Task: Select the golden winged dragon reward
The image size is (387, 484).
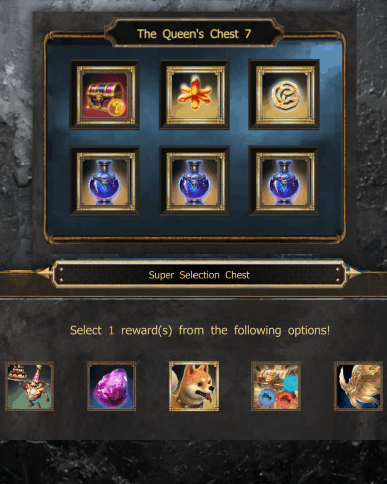Action: pos(358,387)
